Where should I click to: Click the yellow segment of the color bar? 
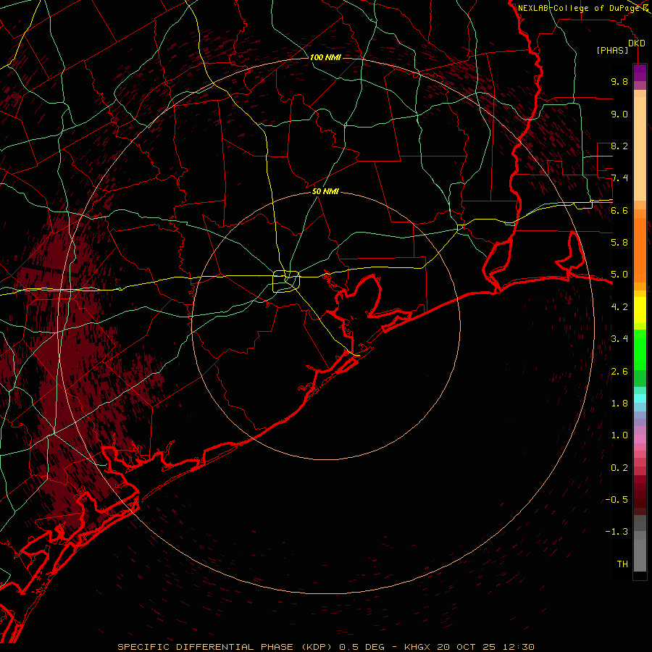click(x=640, y=310)
